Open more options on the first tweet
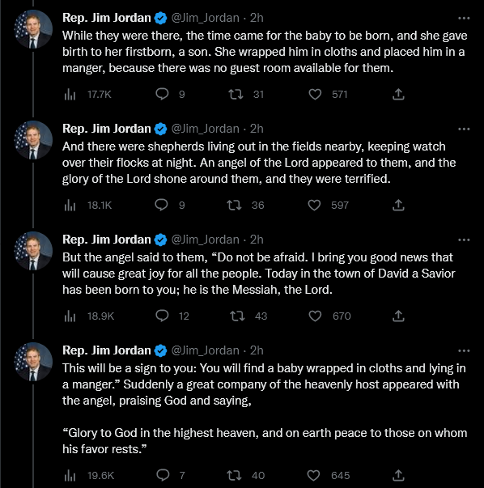This screenshot has height=488, width=484. click(x=464, y=18)
